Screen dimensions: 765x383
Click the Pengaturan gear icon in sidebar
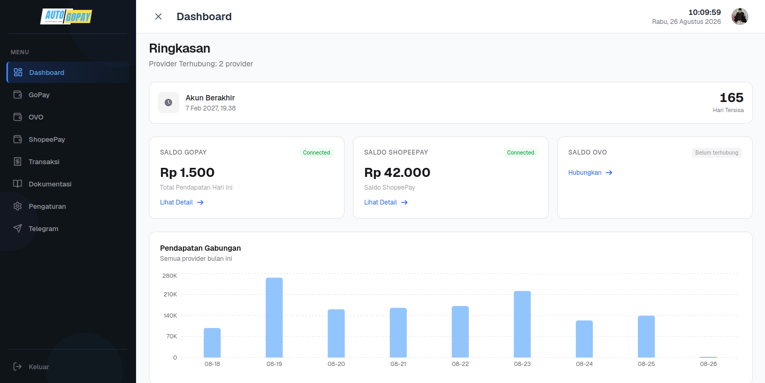click(18, 206)
